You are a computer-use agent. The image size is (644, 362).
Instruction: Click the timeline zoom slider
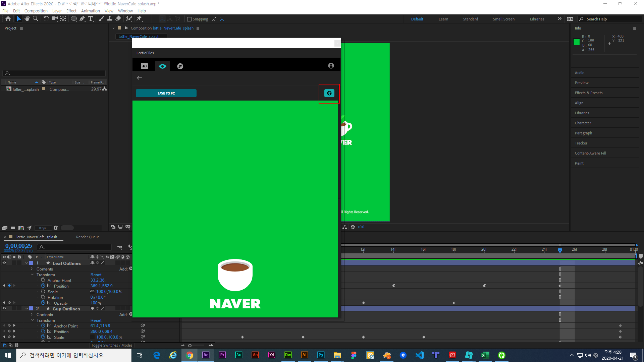190,346
